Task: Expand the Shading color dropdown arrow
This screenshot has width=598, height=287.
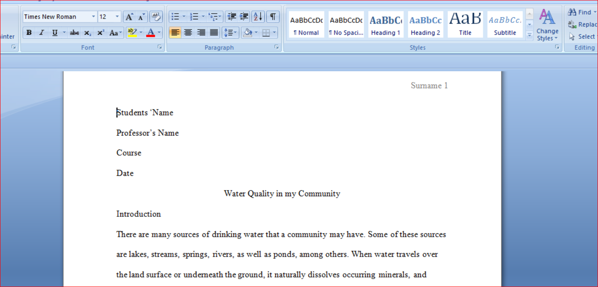Action: pyautogui.click(x=256, y=33)
